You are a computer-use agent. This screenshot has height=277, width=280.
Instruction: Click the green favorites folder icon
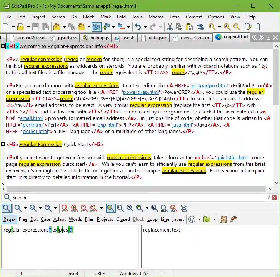click(207, 219)
